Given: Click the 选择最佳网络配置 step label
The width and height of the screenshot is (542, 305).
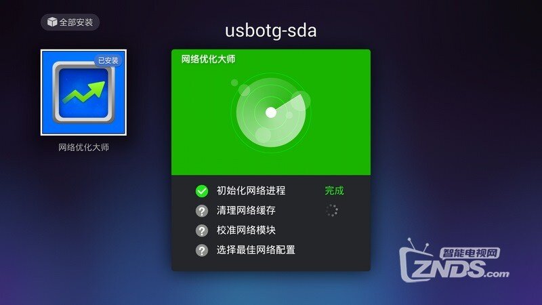Looking at the screenshot, I should [x=256, y=249].
